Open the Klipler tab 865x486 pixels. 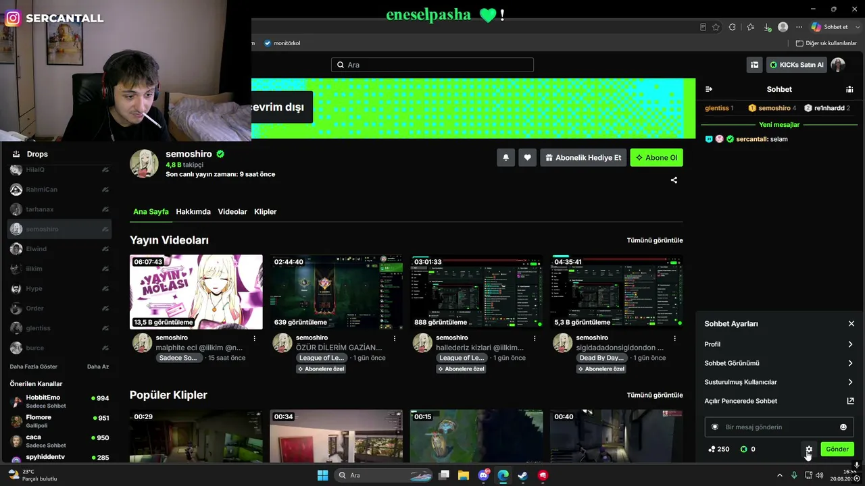[266, 212]
